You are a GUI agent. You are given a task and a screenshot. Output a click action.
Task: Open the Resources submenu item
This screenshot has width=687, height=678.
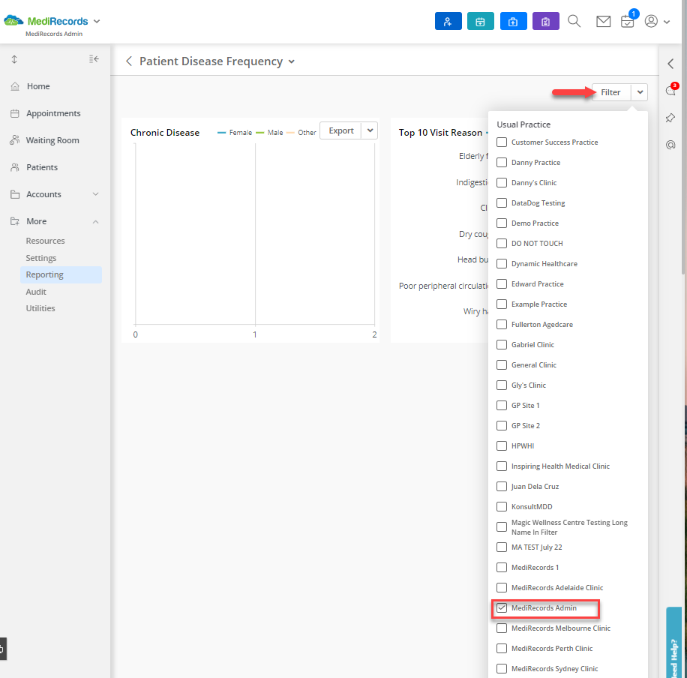(45, 241)
